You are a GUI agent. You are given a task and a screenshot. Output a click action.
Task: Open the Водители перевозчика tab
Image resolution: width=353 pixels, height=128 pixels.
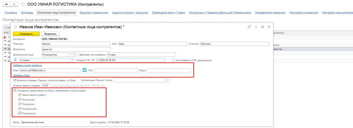pyautogui.click(x=94, y=13)
